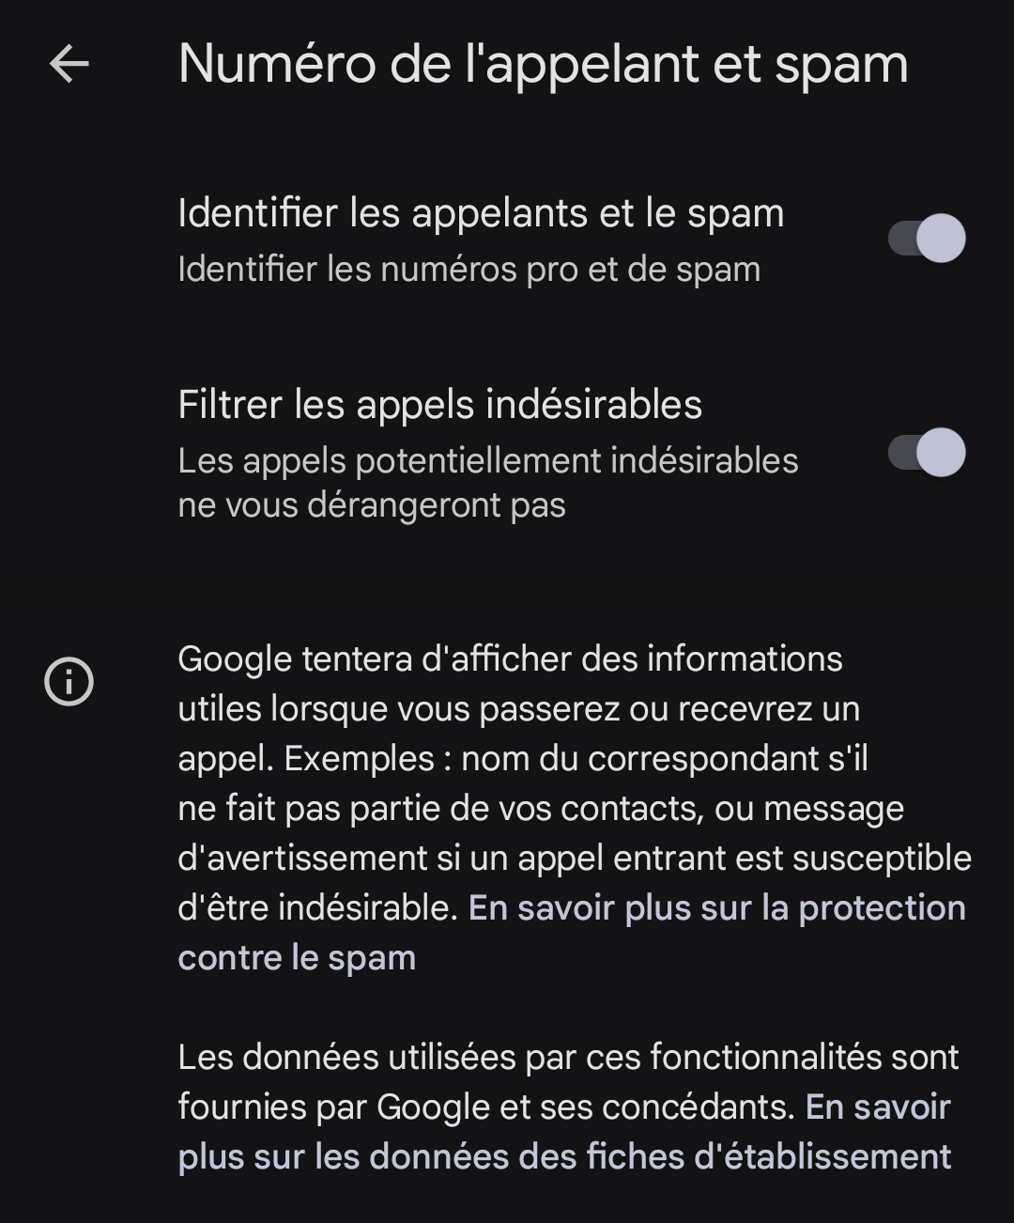1014x1223 pixels.
Task: Tap the "Les appels potentiellement indésirables" description line
Action: click(x=487, y=461)
